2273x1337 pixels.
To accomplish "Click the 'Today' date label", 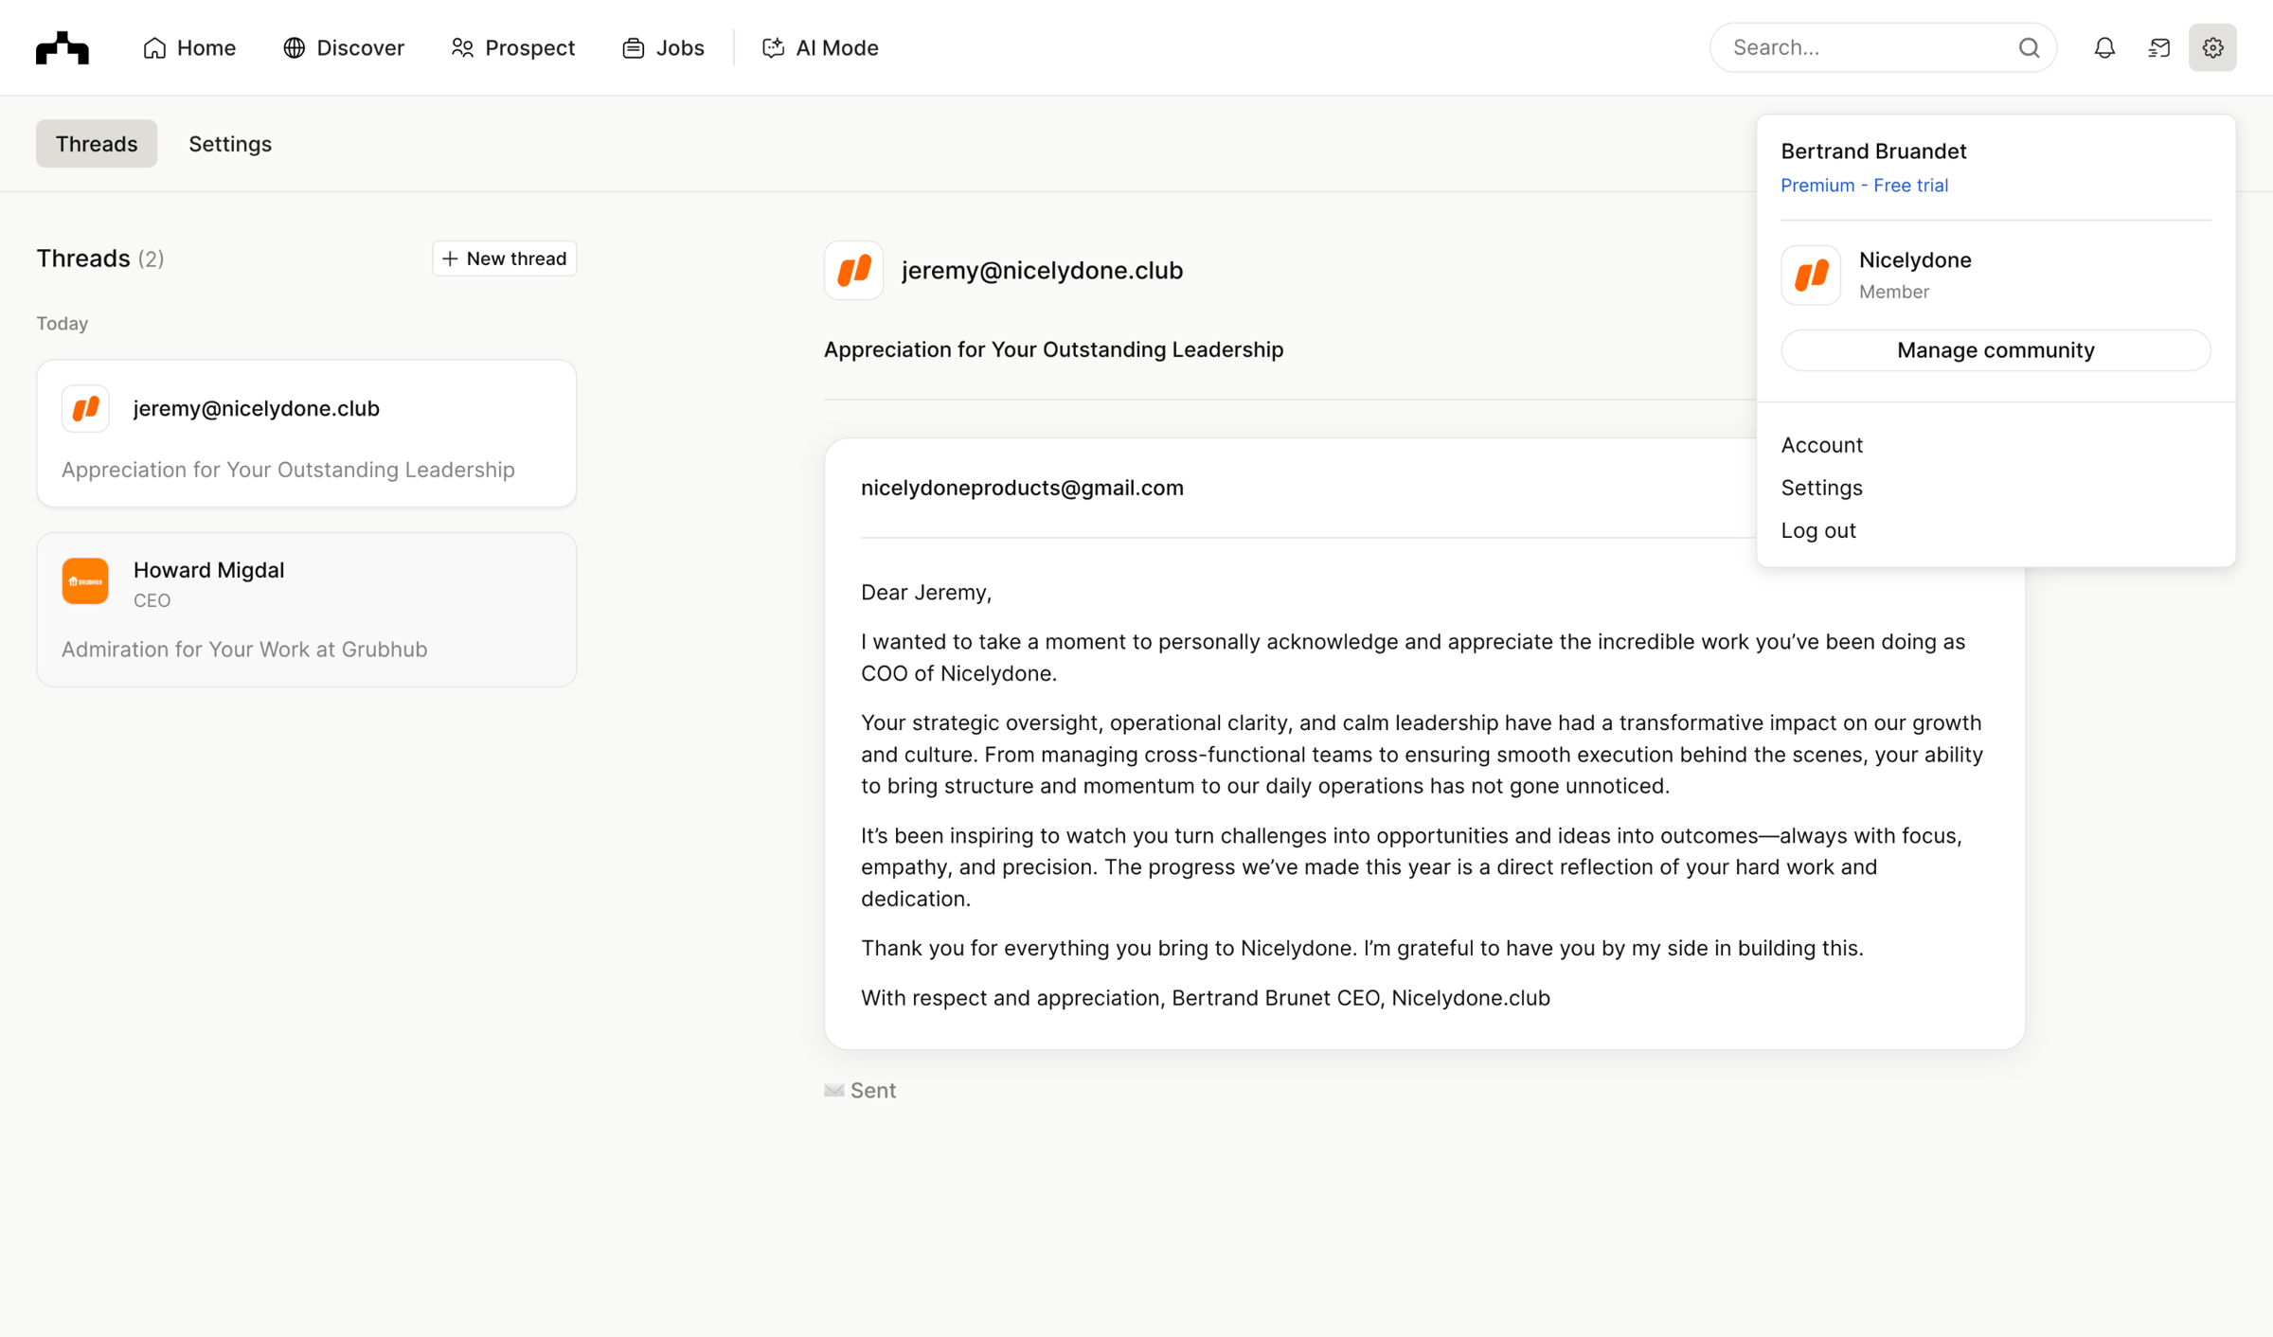I will point(63,324).
